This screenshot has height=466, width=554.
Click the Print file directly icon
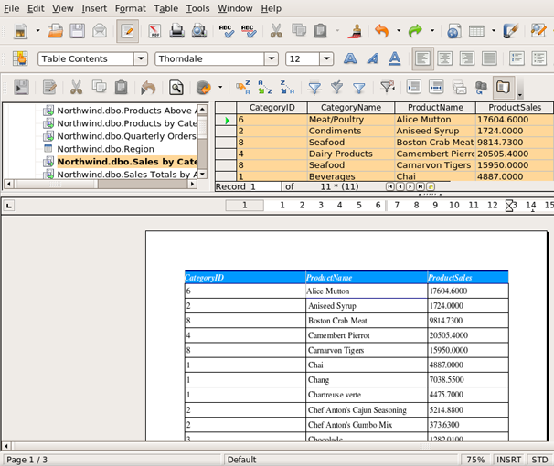[176, 31]
